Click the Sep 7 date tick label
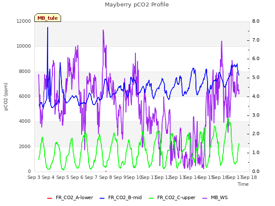The image size is (275, 206). pos(91,177)
